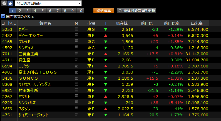
Task: Select stock name ニデック
Action: [x=24, y=66]
